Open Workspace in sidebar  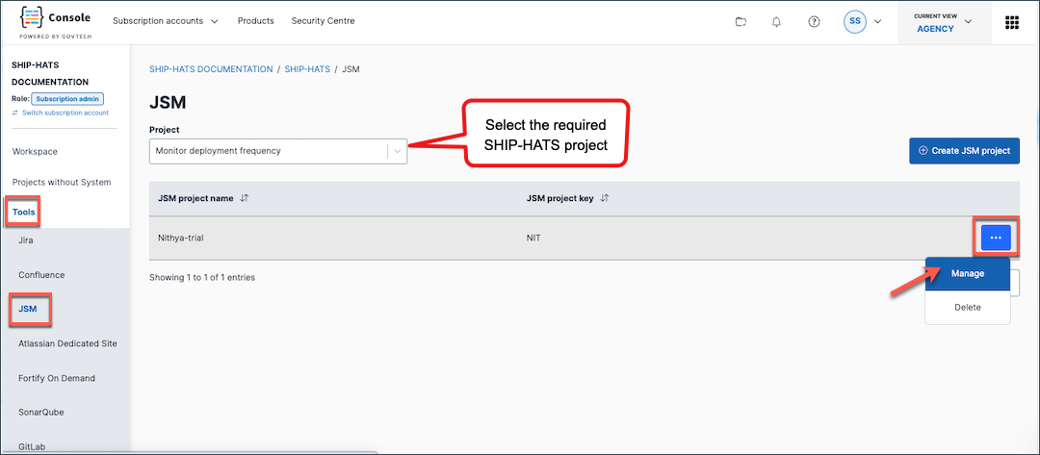[36, 151]
